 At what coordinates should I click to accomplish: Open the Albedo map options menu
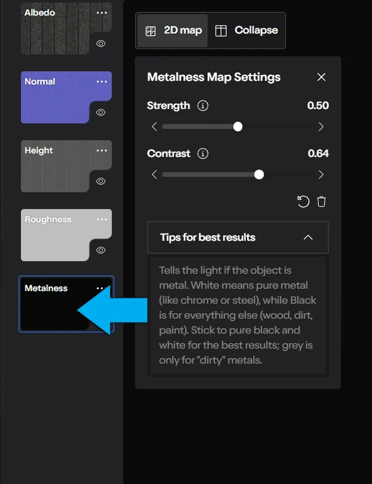(x=102, y=12)
